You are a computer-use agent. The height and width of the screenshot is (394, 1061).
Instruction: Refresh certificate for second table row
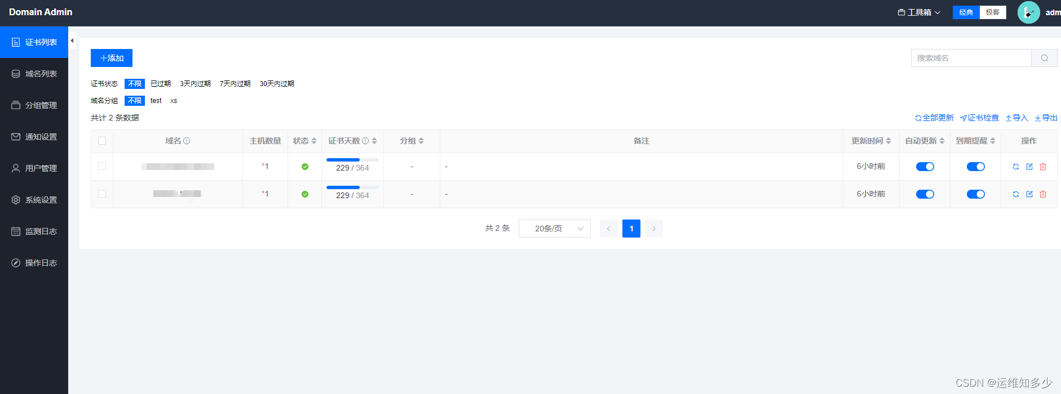1016,194
